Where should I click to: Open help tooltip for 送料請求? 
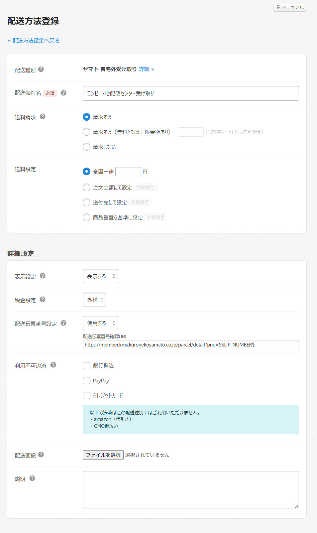[43, 116]
